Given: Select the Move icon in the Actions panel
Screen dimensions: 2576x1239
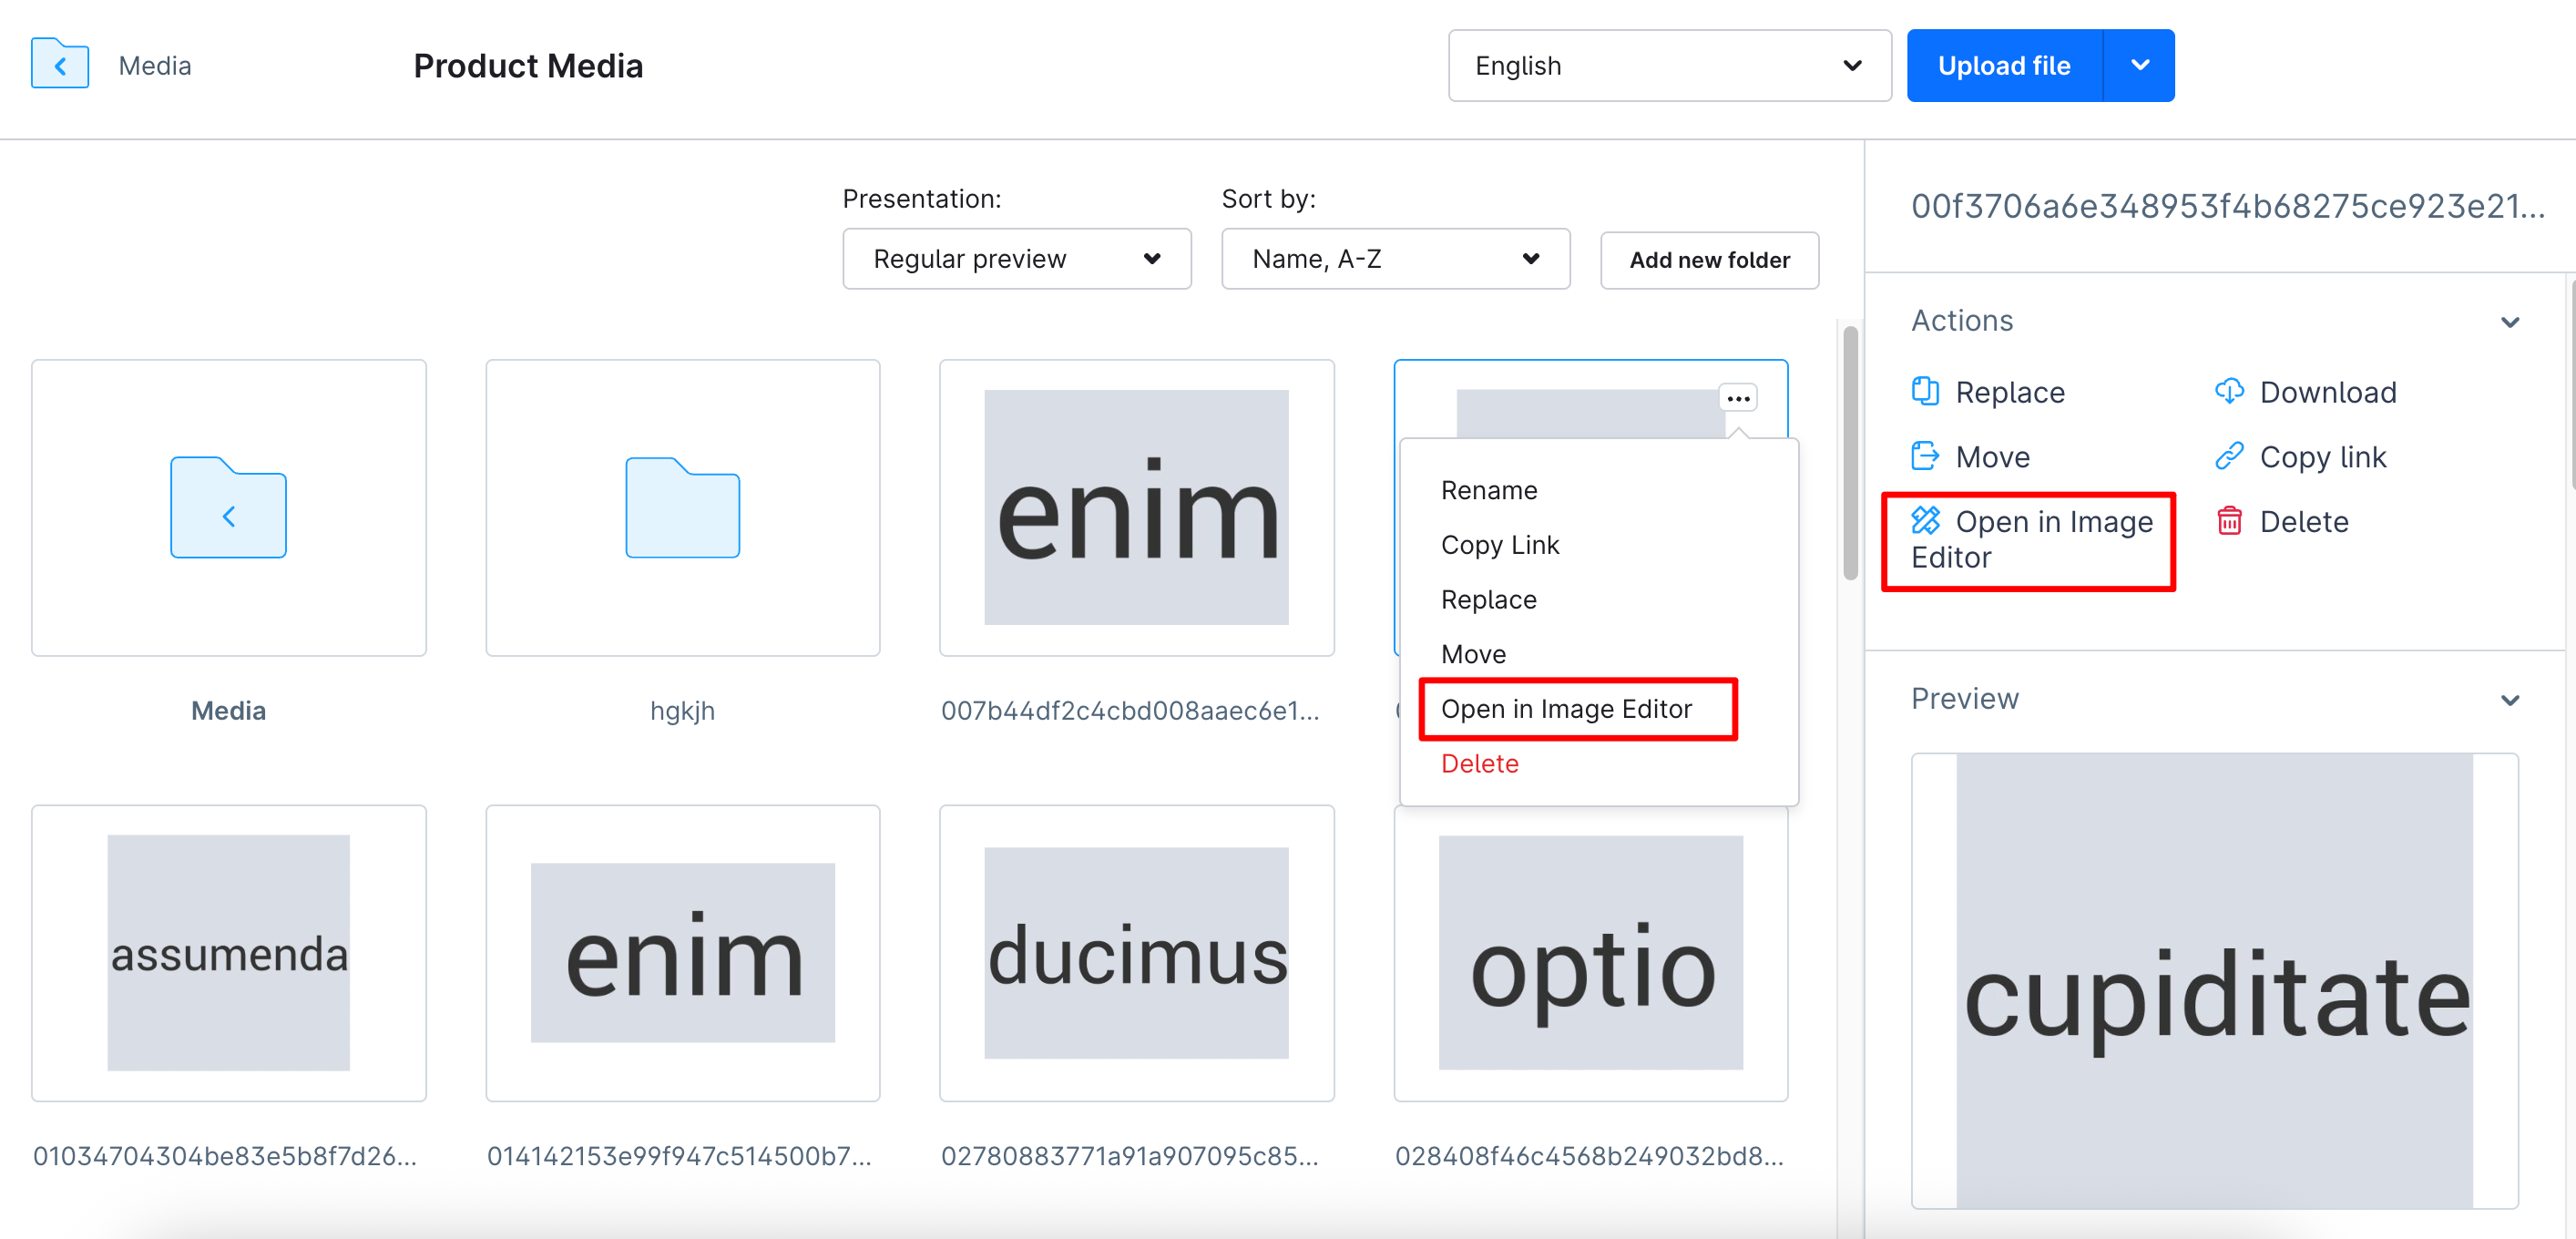Looking at the screenshot, I should [1926, 456].
